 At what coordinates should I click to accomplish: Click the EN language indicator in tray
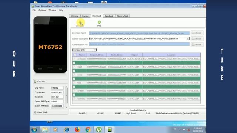click(175, 129)
